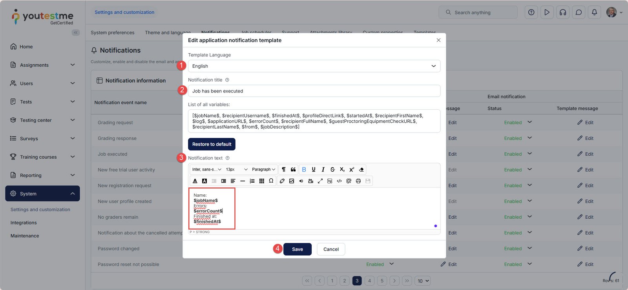Click the headphones support icon
This screenshot has height=290, width=628.
pos(563,13)
